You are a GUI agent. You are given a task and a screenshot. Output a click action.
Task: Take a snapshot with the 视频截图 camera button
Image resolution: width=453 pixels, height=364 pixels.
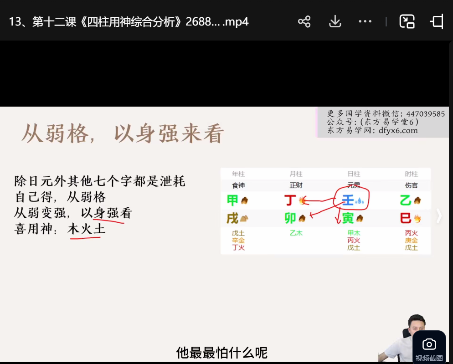point(429,348)
